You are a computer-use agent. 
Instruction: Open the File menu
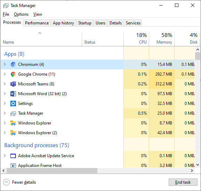coord(6,14)
